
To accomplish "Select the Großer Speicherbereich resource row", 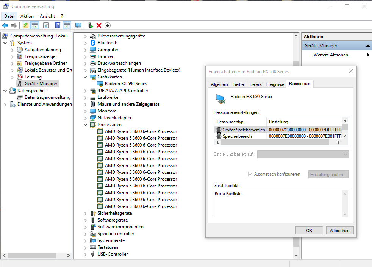I will pos(278,130).
